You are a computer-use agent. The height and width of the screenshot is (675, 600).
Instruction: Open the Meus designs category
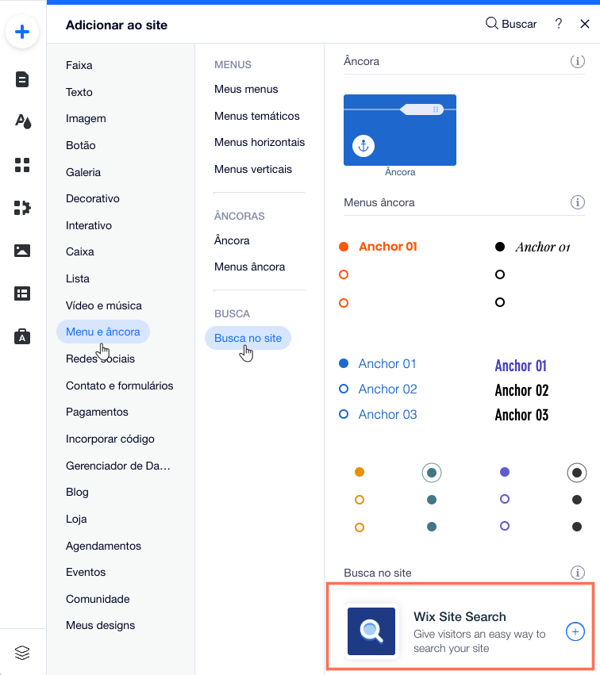[100, 625]
